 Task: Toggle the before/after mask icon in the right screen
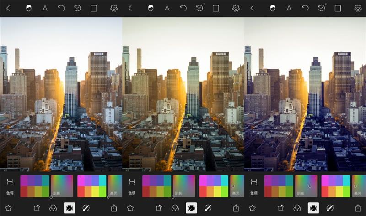[x=273, y=8]
